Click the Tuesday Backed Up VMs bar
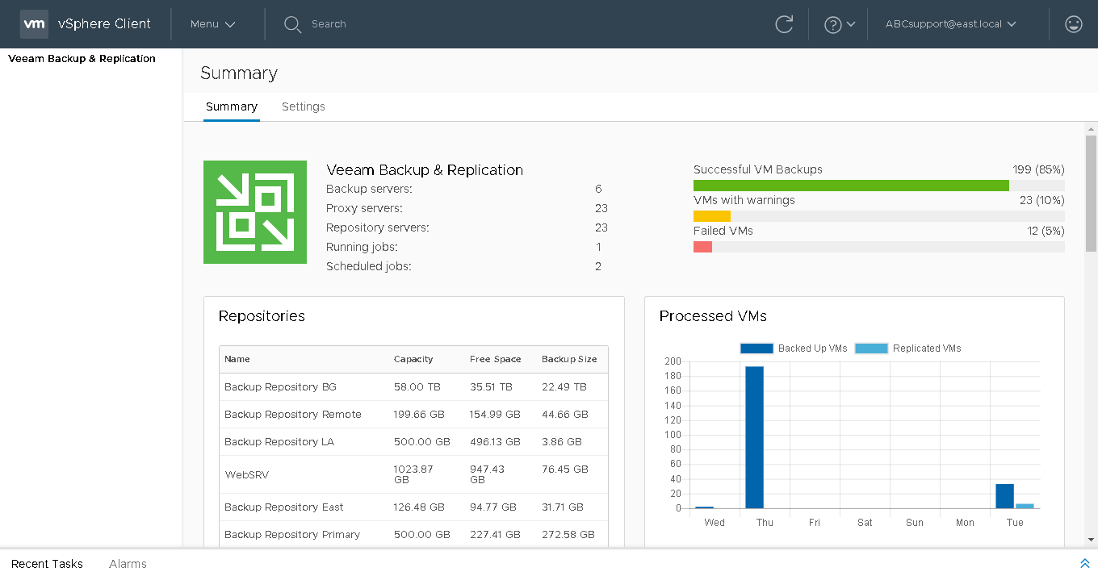1098x576 pixels. pos(1004,496)
